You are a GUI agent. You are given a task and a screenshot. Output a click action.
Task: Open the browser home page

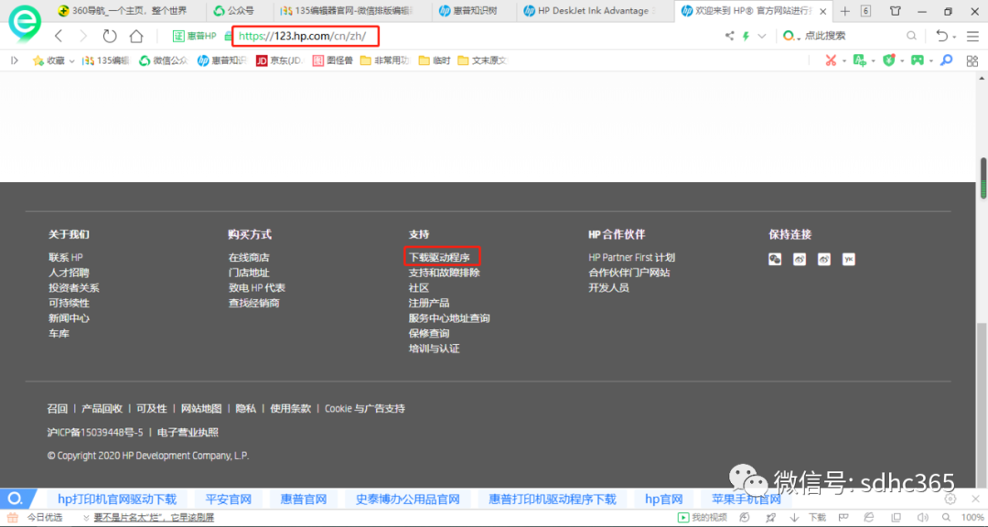click(136, 36)
